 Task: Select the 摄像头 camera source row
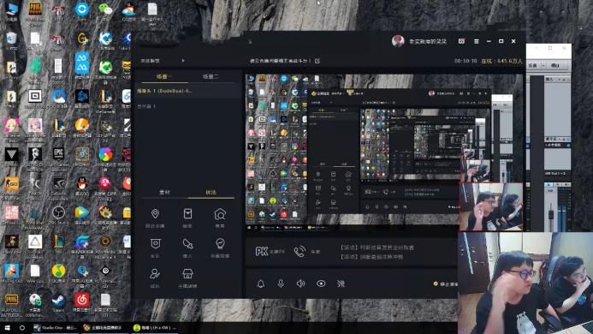188,91
